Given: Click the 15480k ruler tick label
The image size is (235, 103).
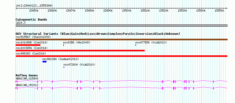Looking at the screenshot, I should click(90, 11).
